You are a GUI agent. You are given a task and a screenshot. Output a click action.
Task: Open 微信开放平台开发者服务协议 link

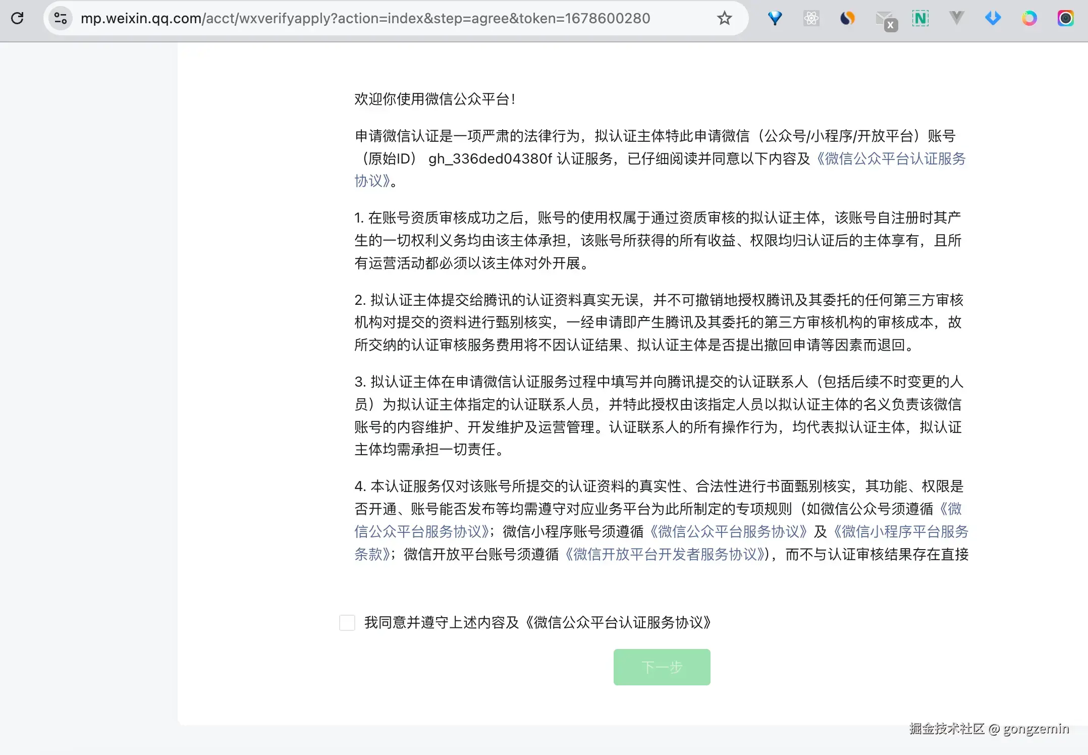point(665,554)
